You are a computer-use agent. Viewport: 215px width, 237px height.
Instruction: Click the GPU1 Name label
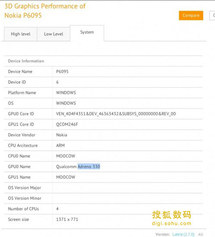point(19,177)
